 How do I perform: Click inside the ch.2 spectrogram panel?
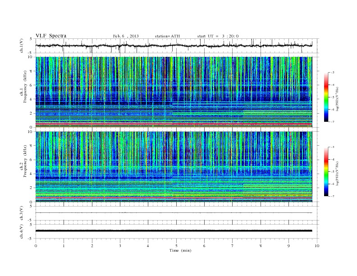tap(174, 167)
